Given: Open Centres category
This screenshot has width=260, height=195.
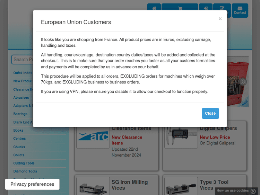Looking at the screenshot, I should pyautogui.click(x=19, y=139).
